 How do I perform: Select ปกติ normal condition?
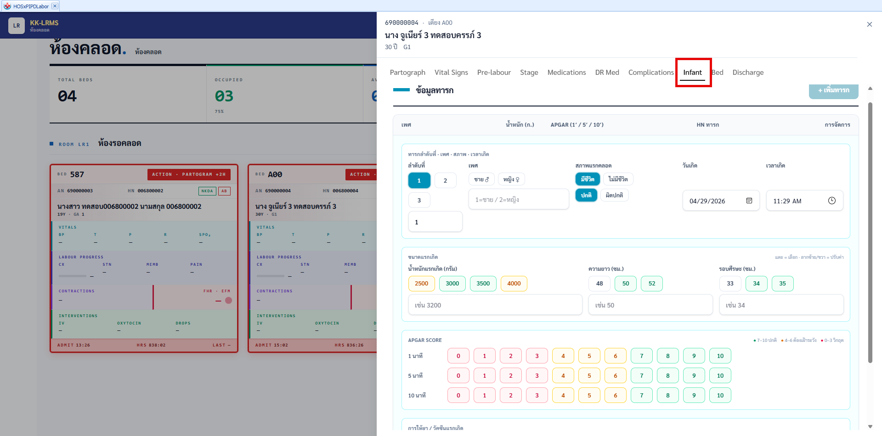(x=586, y=195)
